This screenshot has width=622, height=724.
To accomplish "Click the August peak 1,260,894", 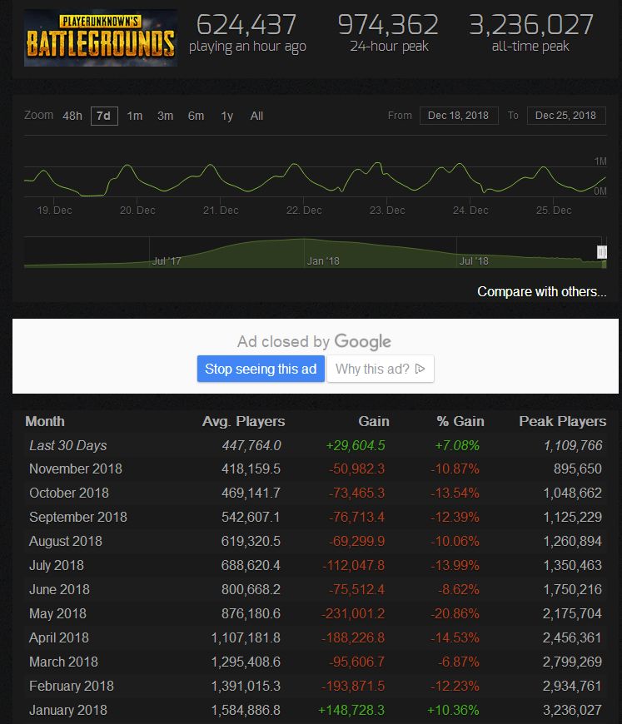I will point(573,541).
